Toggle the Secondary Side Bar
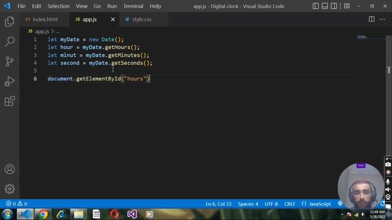The image size is (392, 220). click(334, 6)
